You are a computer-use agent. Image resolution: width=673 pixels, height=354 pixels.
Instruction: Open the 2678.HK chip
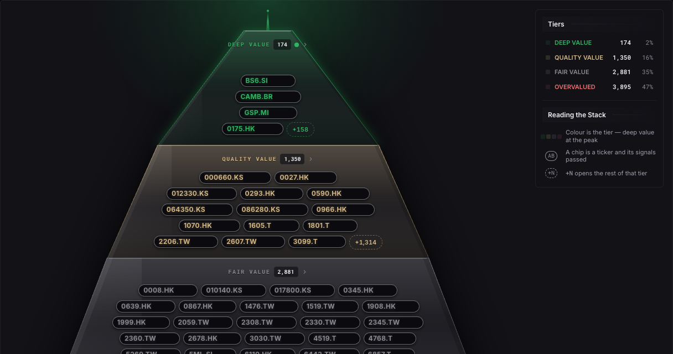(x=212, y=339)
